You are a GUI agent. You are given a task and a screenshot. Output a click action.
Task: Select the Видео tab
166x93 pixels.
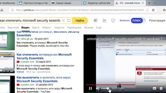click(25, 28)
